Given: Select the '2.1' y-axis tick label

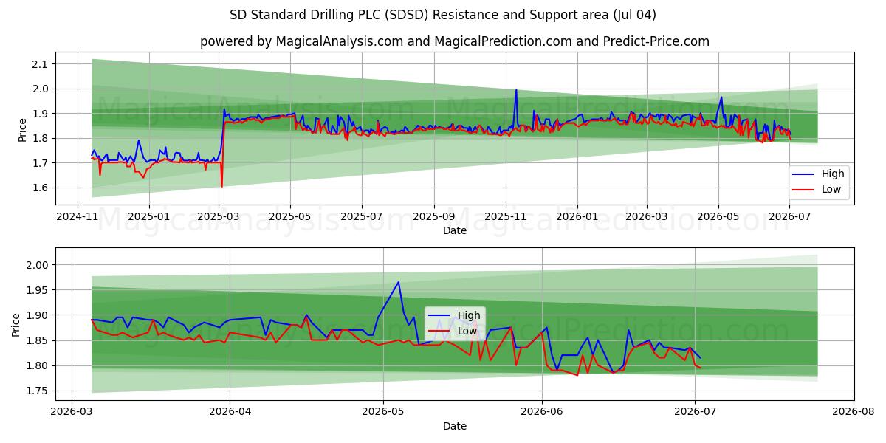Looking at the screenshot, I should coord(41,64).
